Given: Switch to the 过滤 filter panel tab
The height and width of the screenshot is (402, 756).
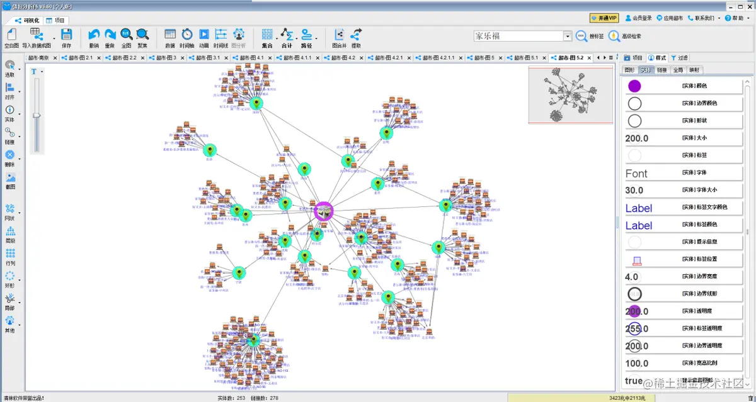Looking at the screenshot, I should 680,58.
